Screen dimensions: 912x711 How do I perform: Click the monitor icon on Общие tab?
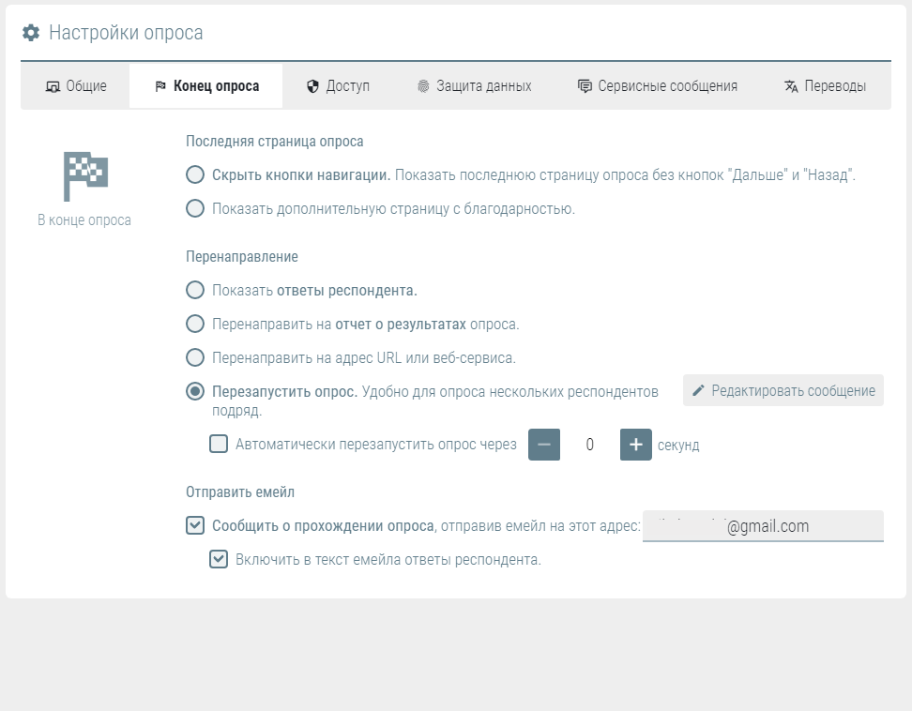(53, 87)
